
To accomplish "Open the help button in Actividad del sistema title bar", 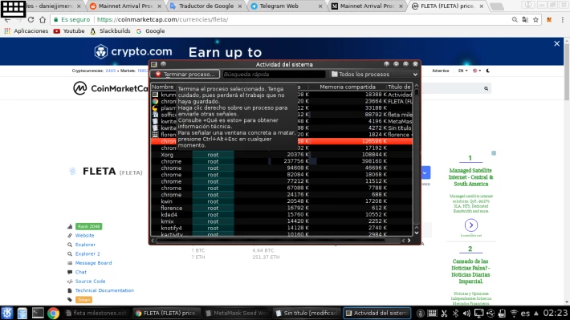I will [386, 64].
